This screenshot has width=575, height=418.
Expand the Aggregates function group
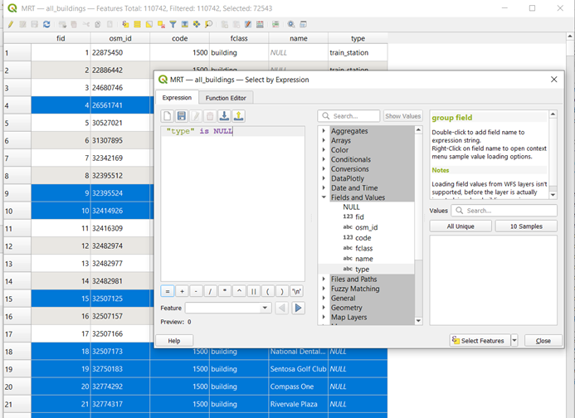324,131
